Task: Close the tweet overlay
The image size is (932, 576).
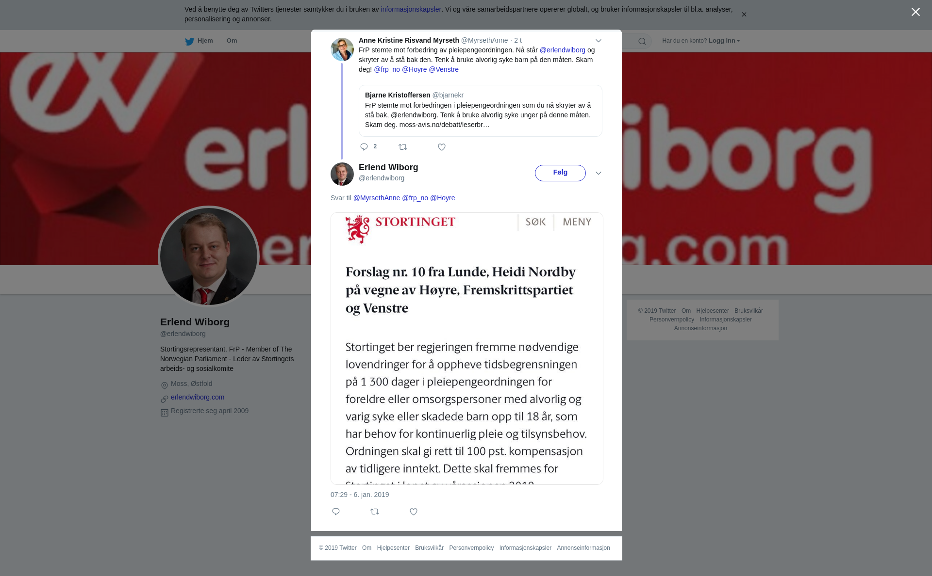Action: [915, 12]
